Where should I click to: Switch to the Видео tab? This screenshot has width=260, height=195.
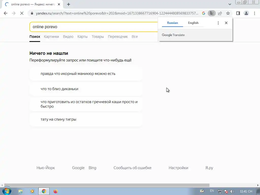[x=68, y=37]
